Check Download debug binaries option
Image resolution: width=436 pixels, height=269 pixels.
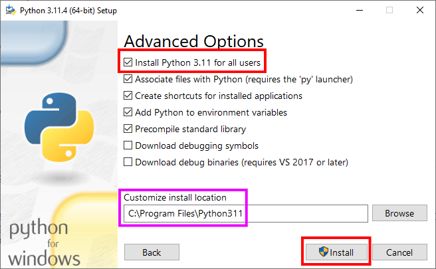128,162
